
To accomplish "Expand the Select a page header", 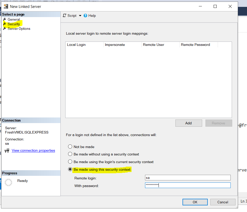I will coord(31,14).
